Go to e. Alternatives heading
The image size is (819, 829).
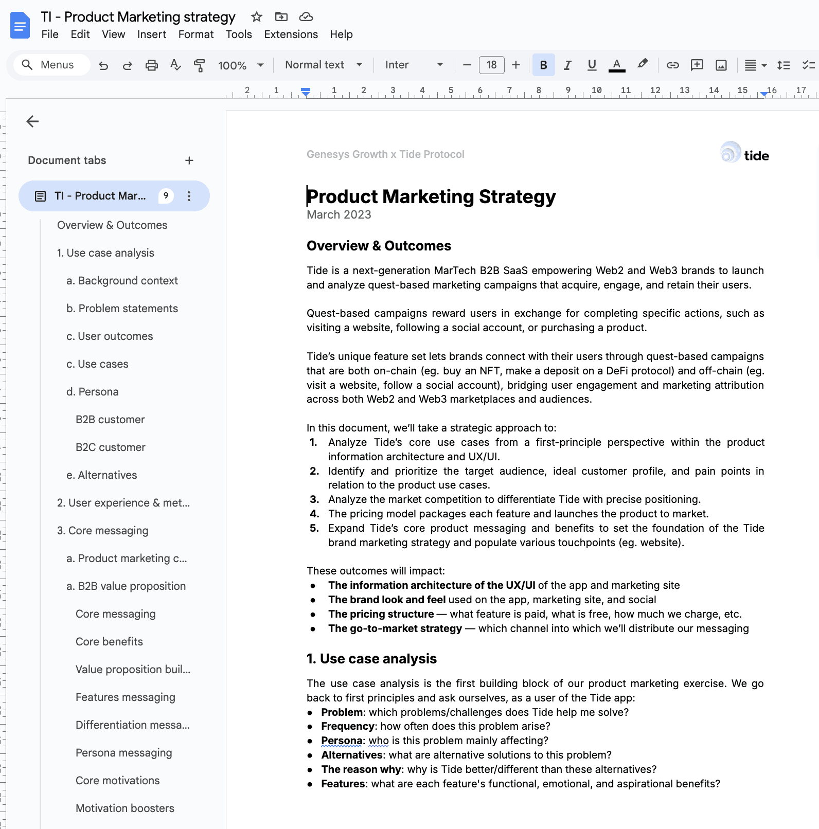(x=102, y=475)
